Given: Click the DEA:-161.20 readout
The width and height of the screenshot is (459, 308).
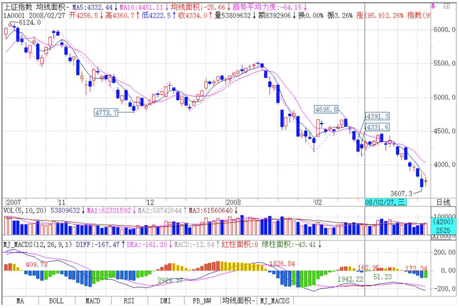Looking at the screenshot, I should [147, 244].
